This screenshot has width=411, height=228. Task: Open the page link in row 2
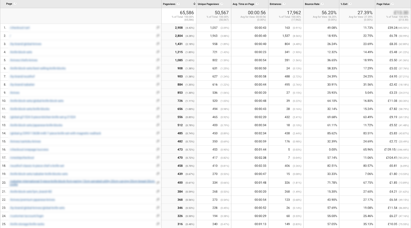[x=11, y=36]
